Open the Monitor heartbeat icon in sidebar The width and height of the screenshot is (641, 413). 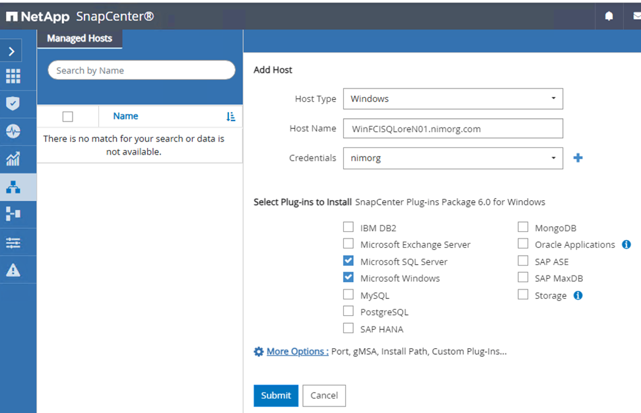(13, 131)
